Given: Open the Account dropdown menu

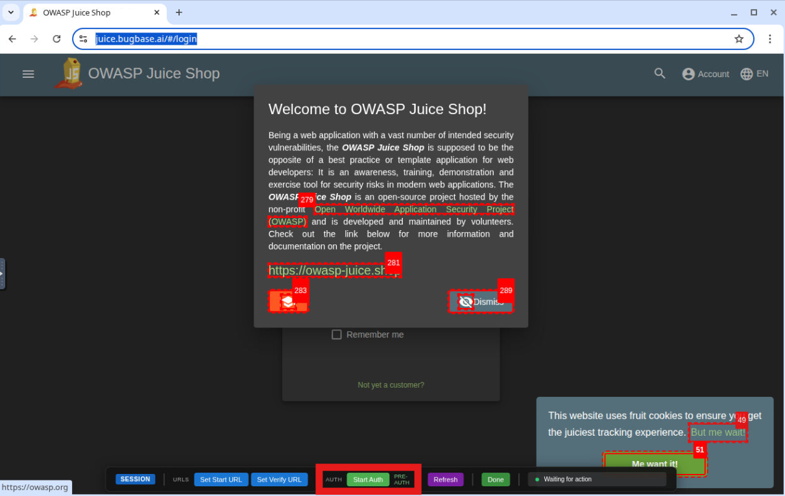Looking at the screenshot, I should [705, 74].
